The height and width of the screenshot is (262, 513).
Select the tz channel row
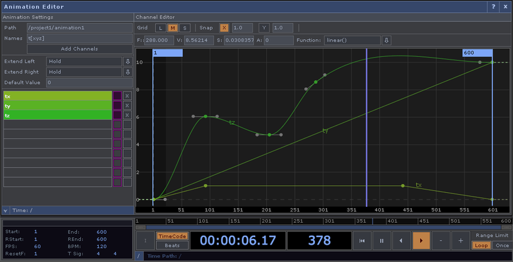pos(58,115)
